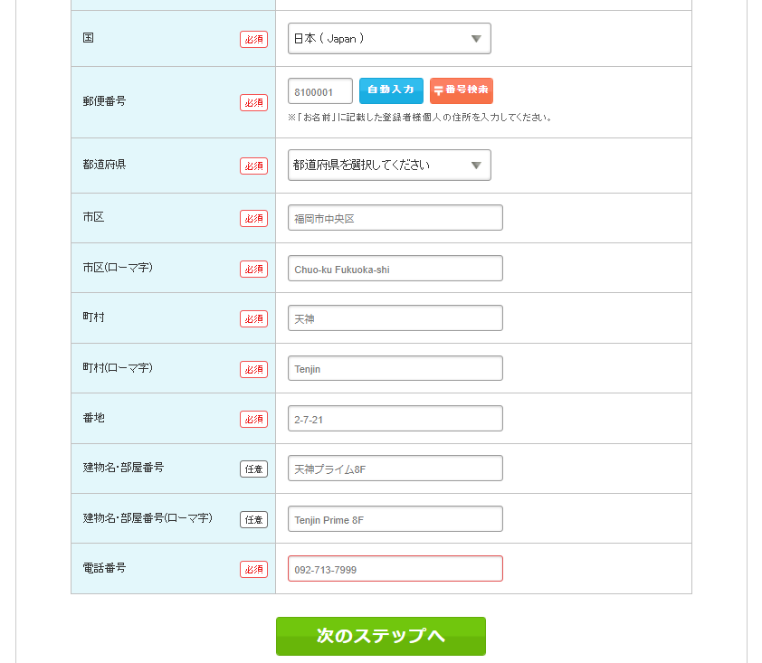Focus the 市区 city input field
Image resolution: width=762 pixels, height=663 pixels.
(x=395, y=218)
